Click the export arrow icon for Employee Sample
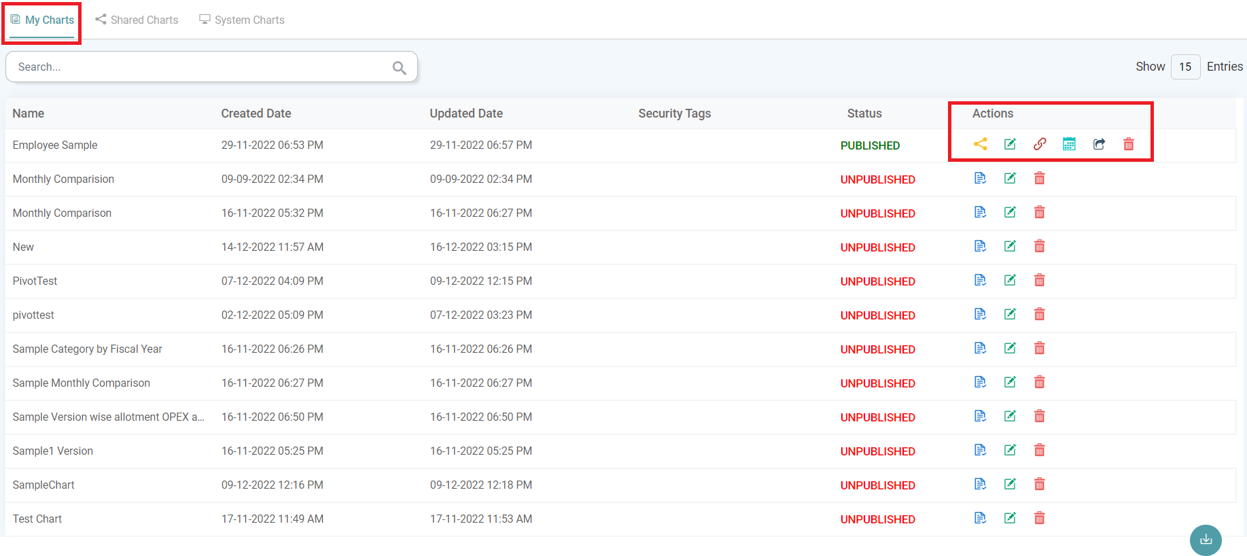The image size is (1247, 556). pos(1099,144)
